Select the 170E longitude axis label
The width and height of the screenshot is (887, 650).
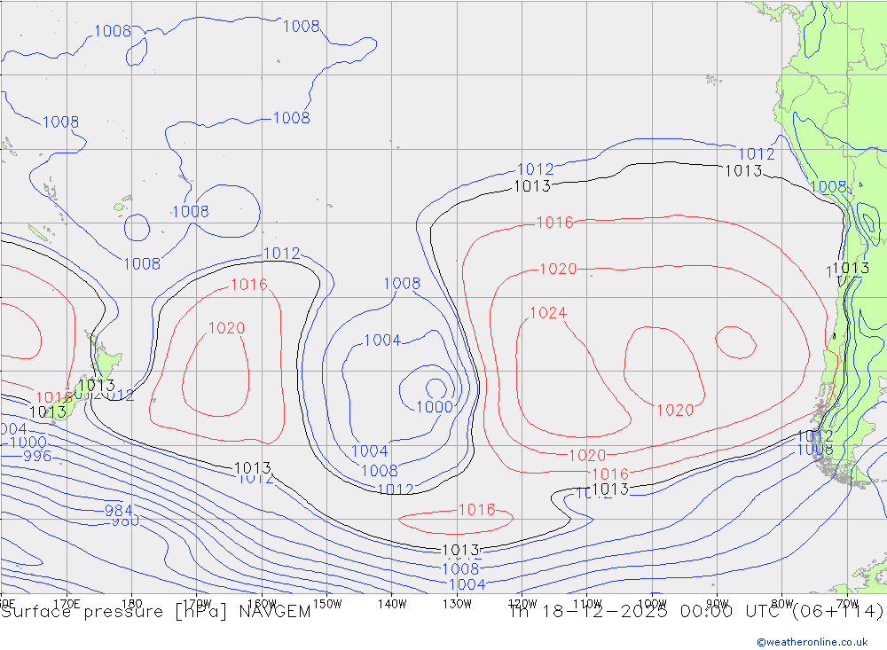pos(67,603)
